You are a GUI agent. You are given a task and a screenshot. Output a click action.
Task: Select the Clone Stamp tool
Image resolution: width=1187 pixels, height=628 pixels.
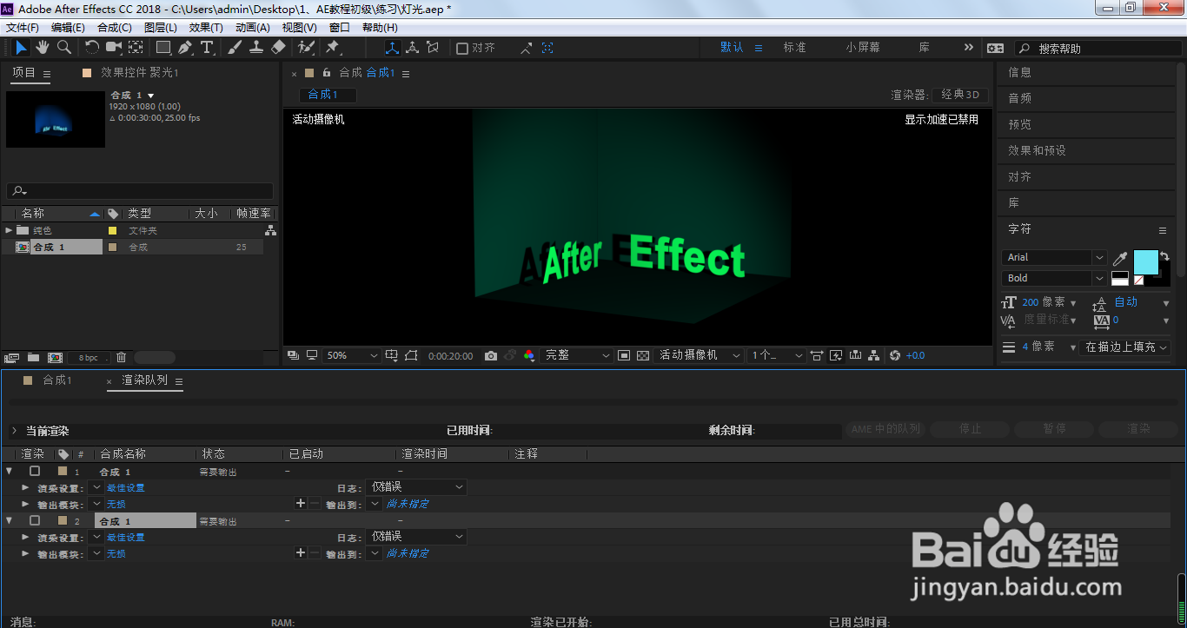point(256,48)
